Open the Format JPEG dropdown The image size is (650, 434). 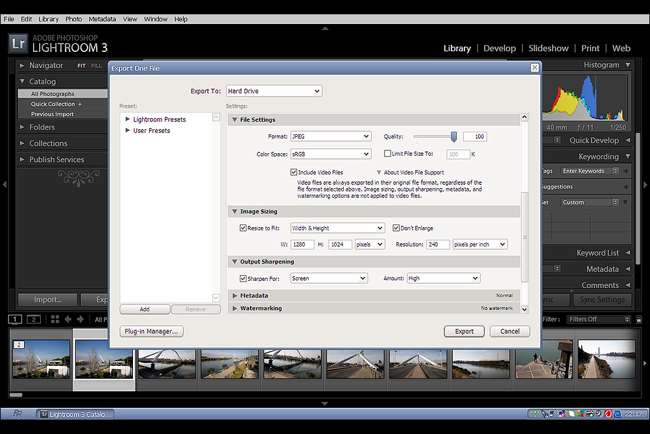[x=331, y=136]
